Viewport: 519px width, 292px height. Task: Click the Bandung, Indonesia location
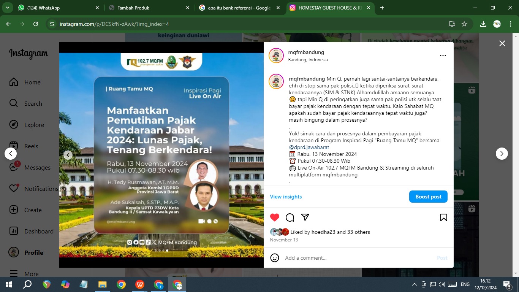point(308,60)
